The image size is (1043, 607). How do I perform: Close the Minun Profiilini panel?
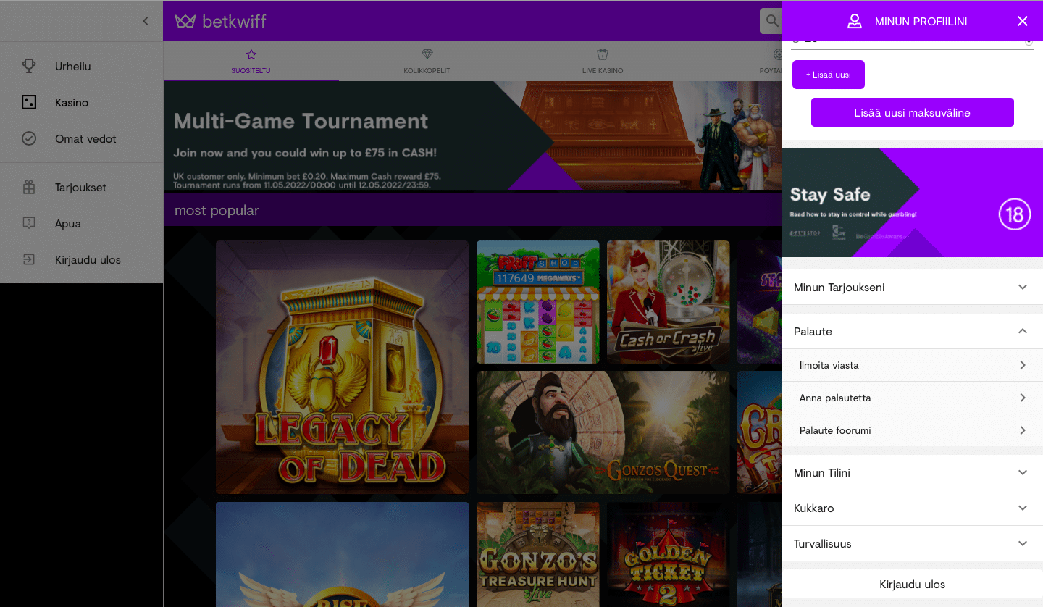(1023, 21)
